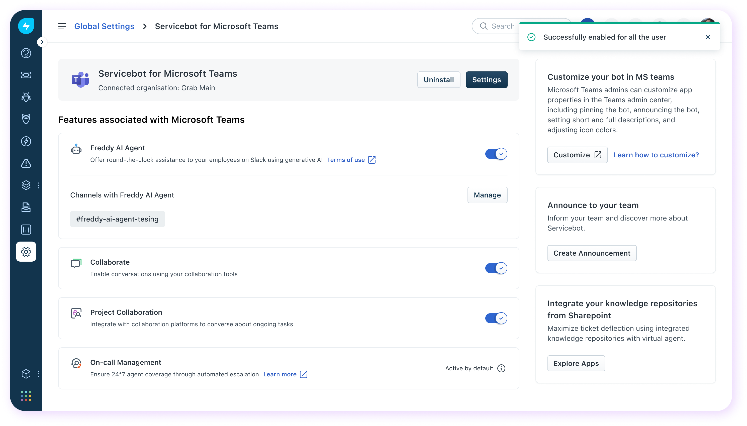The image size is (747, 426).
Task: Click the Uninstall button
Action: [x=438, y=80]
